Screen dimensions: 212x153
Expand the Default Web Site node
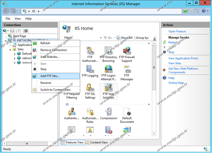(x=15, y=54)
